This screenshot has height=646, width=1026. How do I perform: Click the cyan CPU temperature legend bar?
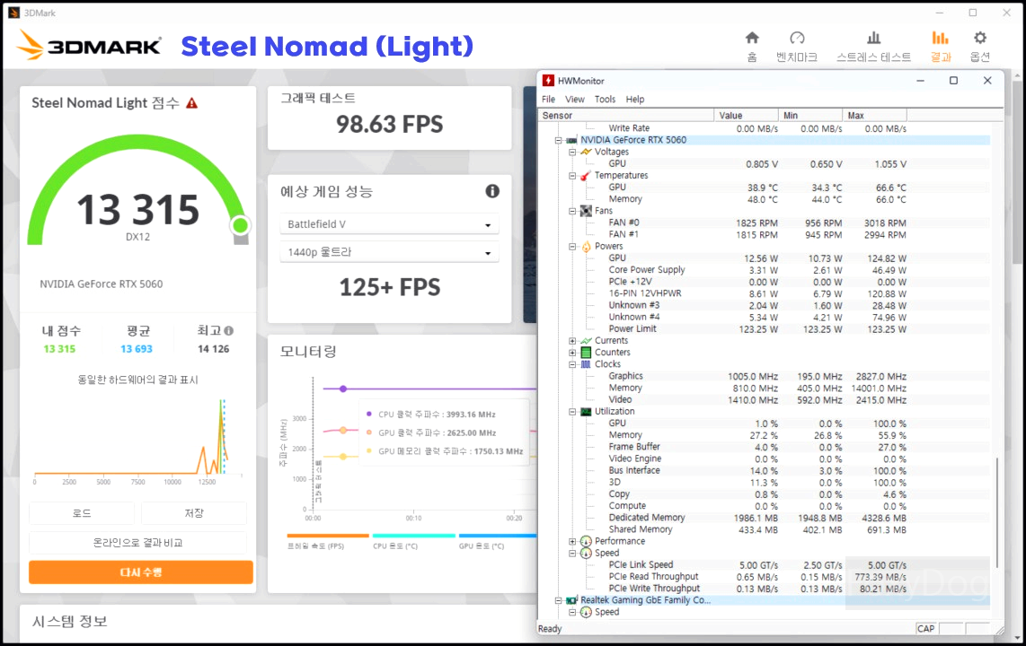tap(413, 536)
